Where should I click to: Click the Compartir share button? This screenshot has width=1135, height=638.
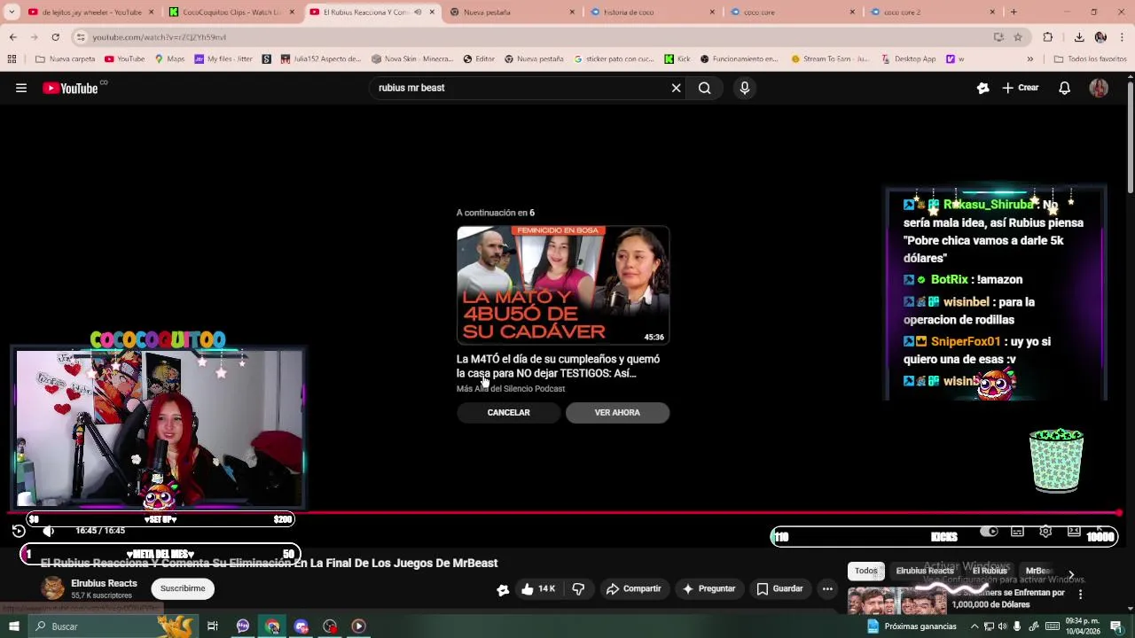click(x=633, y=588)
